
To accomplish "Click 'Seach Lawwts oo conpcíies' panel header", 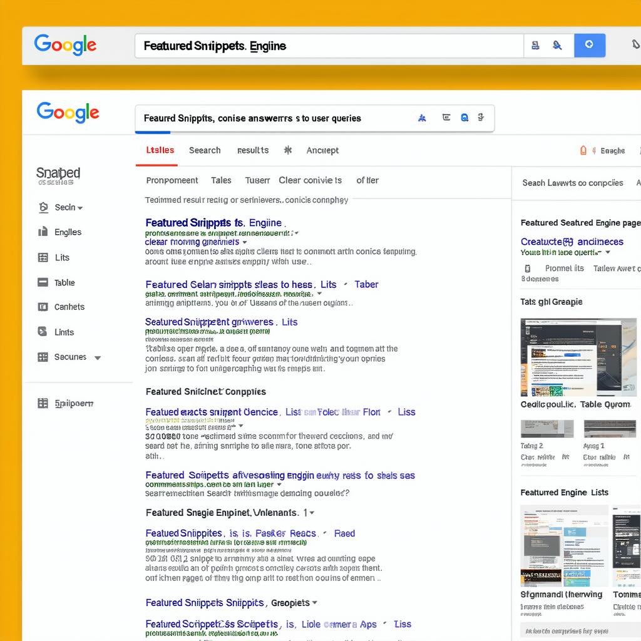I will (573, 183).
